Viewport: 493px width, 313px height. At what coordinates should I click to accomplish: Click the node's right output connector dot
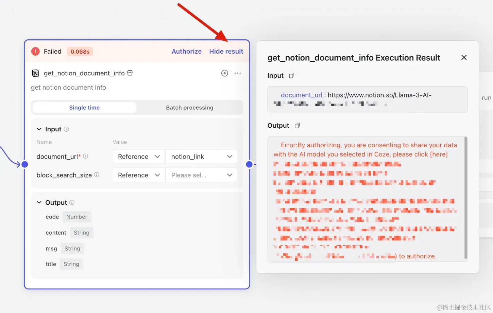tap(249, 164)
